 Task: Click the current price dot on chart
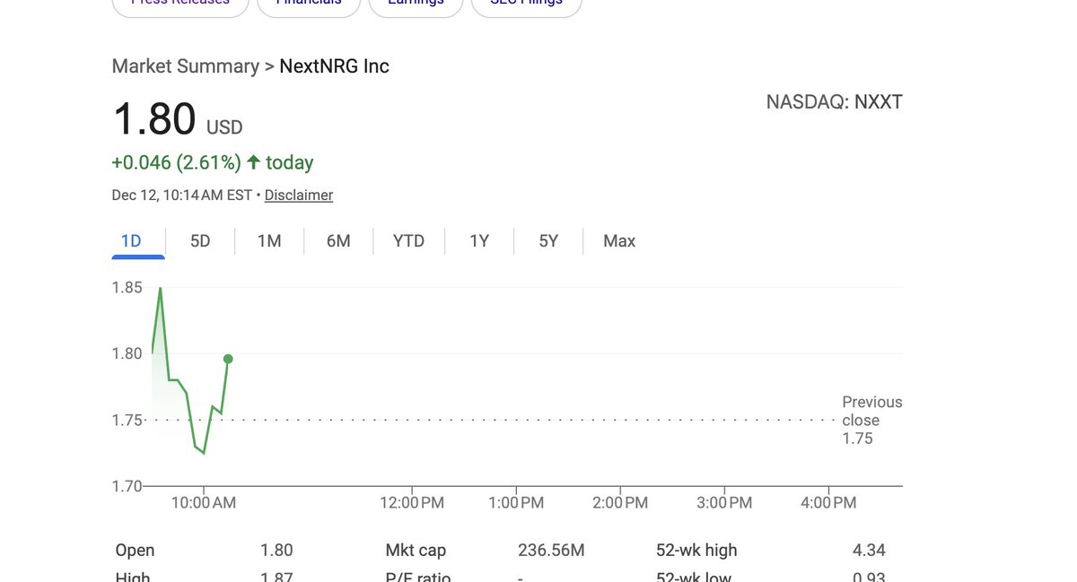click(x=228, y=359)
